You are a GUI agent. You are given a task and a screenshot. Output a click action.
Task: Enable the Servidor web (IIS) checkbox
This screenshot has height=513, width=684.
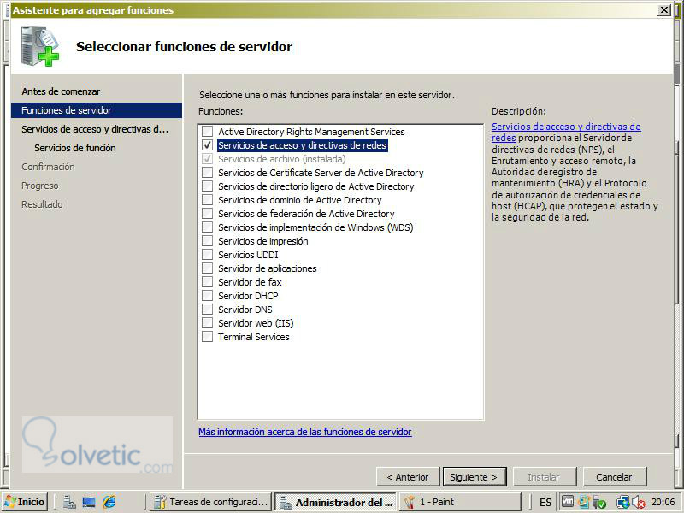(x=207, y=323)
